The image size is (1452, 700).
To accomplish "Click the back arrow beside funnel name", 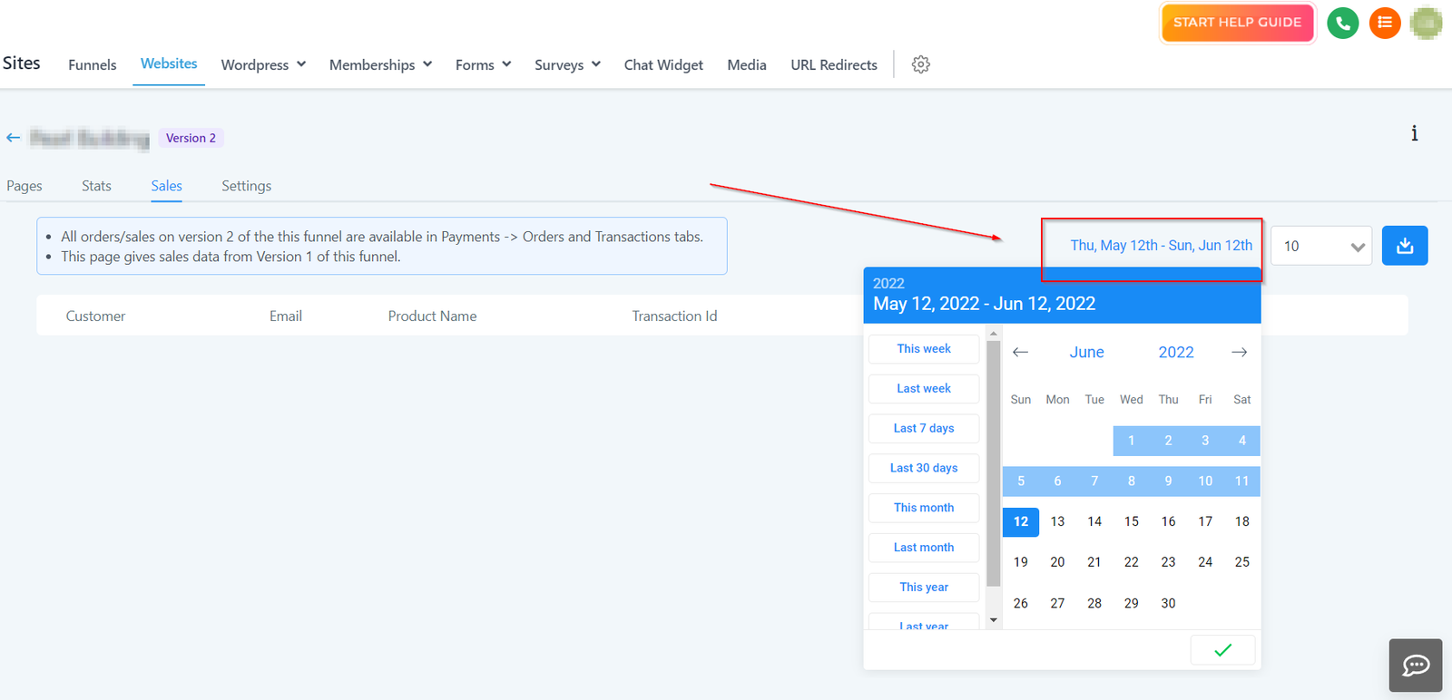I will click(x=14, y=138).
